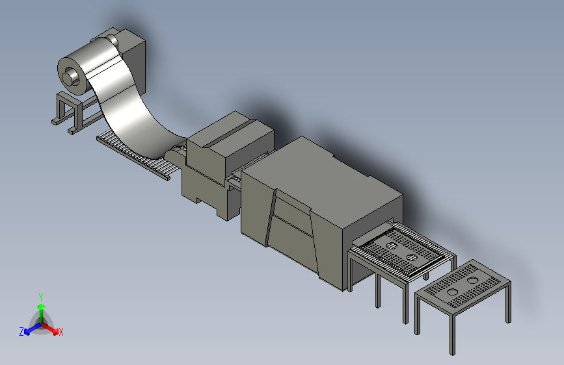Viewport: 564px width, 365px height.
Task: Select the large press enclosure top face
Action: pyautogui.click(x=322, y=183)
